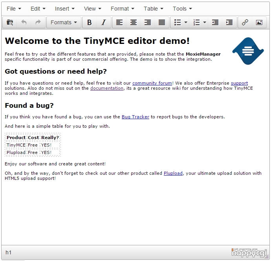Click the Plupload table cell
The width and height of the screenshot is (271, 261).
pos(16,153)
